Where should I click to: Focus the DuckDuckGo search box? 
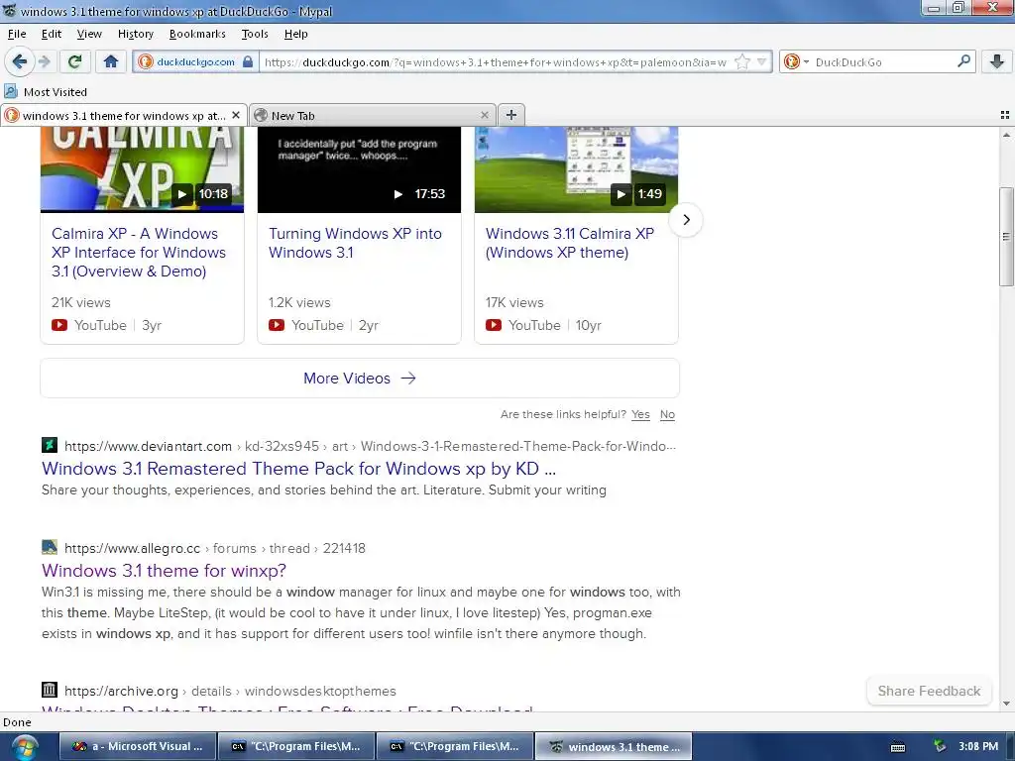point(883,62)
